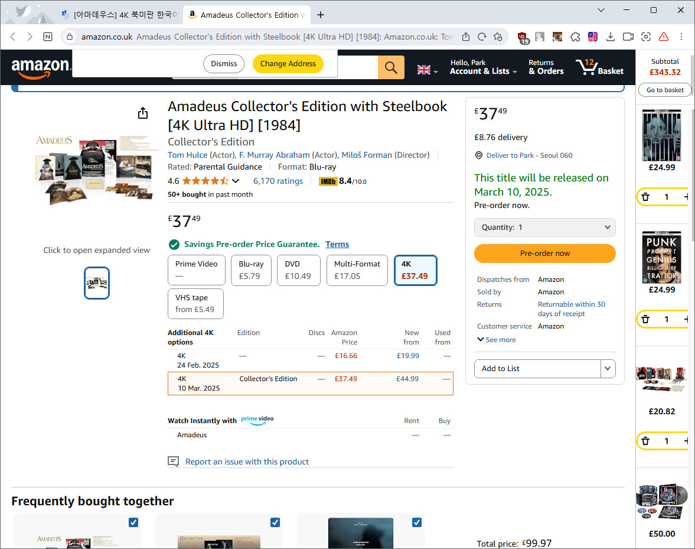This screenshot has width=695, height=549.
Task: Select the small product thumbnail below image
Action: 97,283
